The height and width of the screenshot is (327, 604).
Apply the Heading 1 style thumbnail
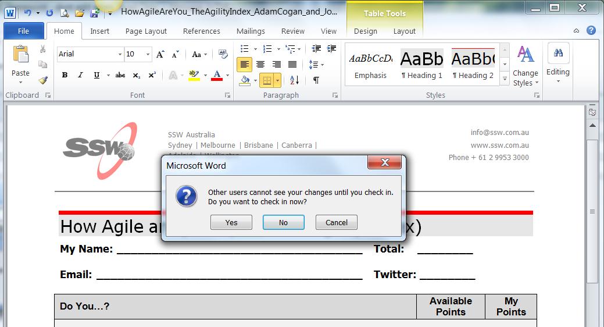[422, 64]
